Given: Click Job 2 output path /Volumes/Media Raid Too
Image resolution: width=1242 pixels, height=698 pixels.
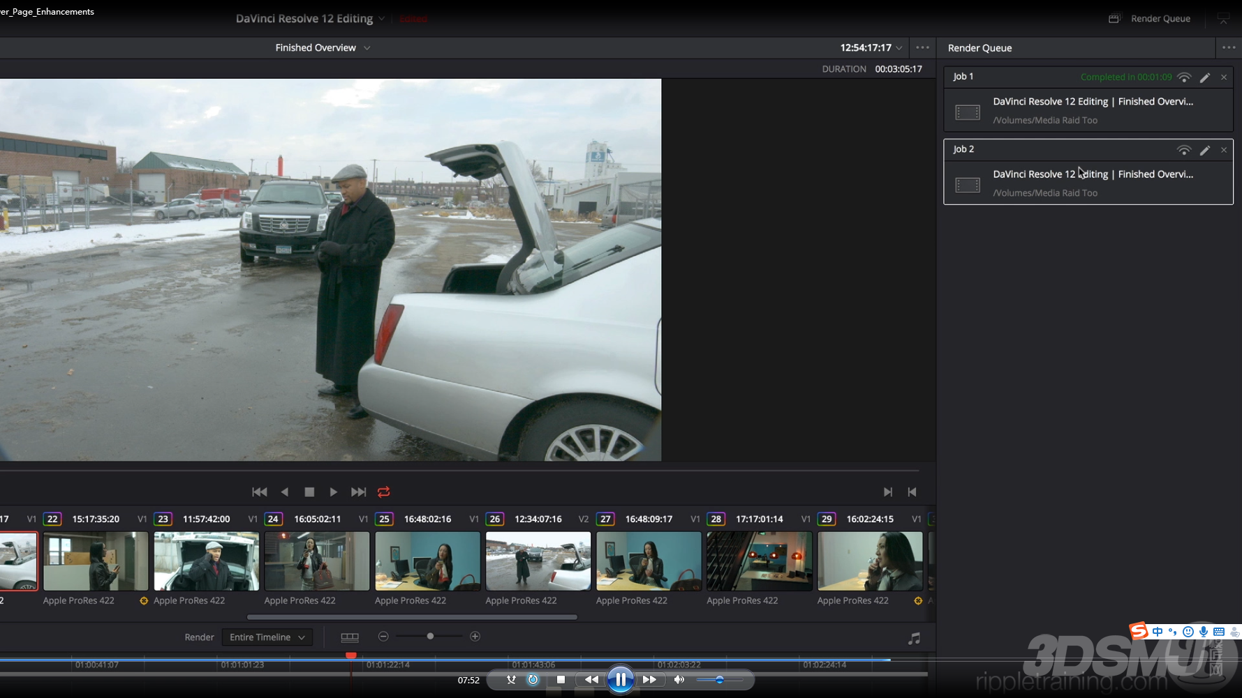Looking at the screenshot, I should pyautogui.click(x=1045, y=193).
